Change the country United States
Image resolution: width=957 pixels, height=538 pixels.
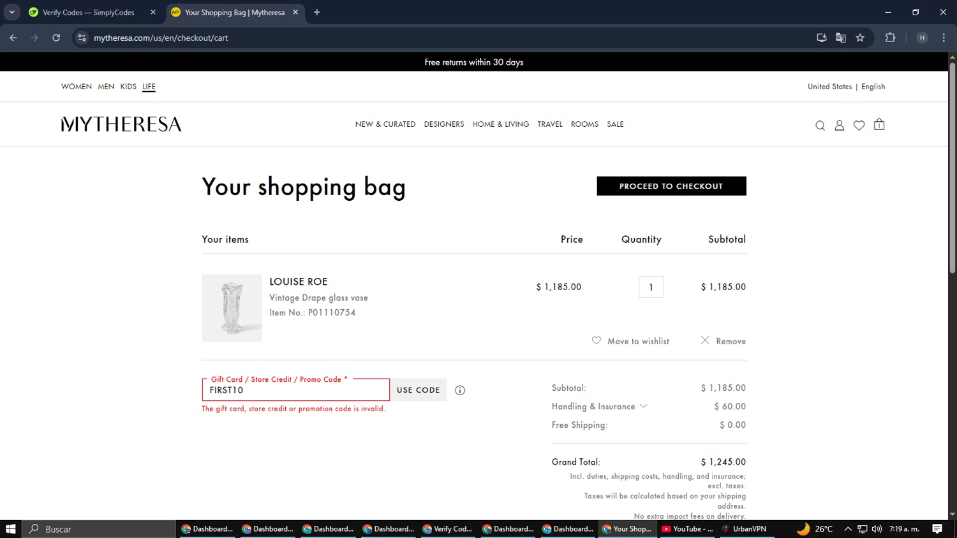tap(829, 87)
